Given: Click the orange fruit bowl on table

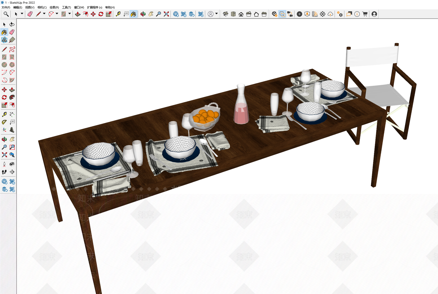Looking at the screenshot, I should [205, 117].
